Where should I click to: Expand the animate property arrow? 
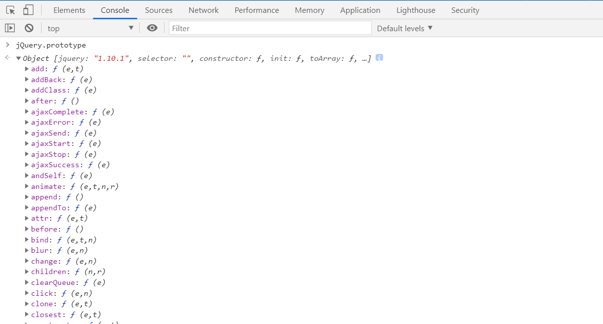click(27, 186)
